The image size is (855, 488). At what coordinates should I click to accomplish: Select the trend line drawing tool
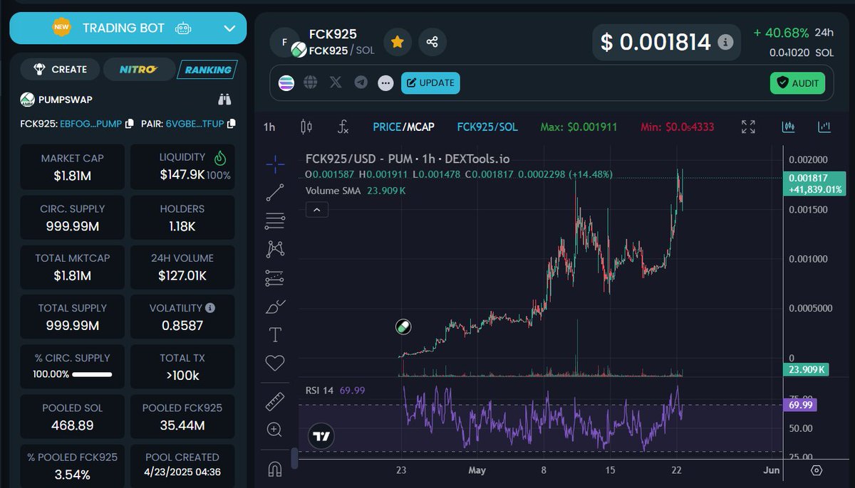(x=275, y=191)
